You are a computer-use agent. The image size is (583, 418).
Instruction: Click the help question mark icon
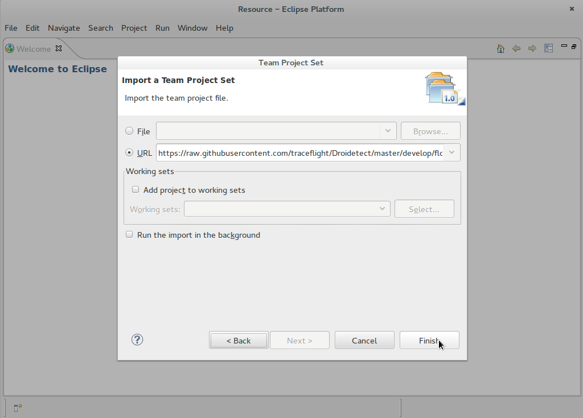(x=137, y=340)
